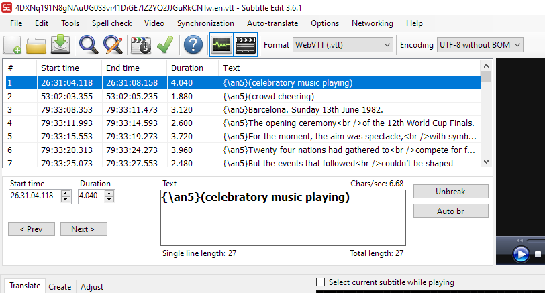Sort by Duration column header
Viewport: 545px width, 293px height.
tap(193, 68)
